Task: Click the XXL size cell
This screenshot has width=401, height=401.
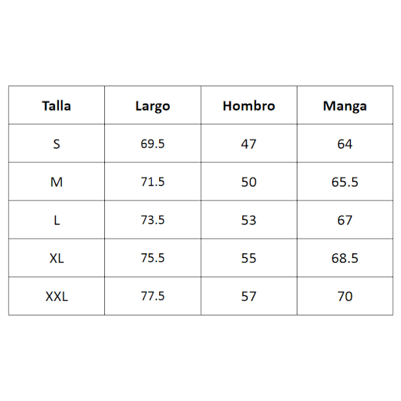Action: (x=56, y=296)
